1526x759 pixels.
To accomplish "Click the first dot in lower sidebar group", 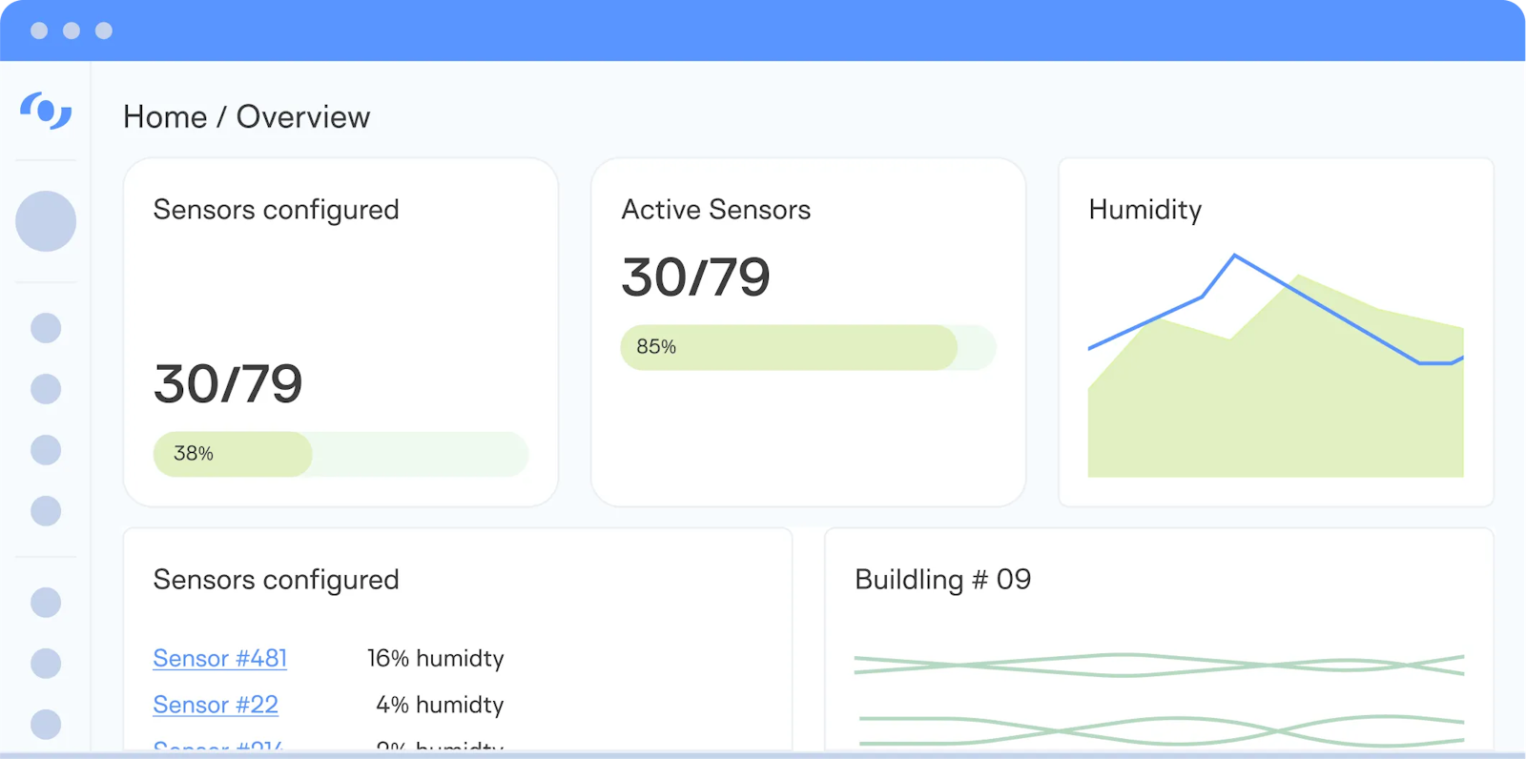I will pyautogui.click(x=46, y=603).
